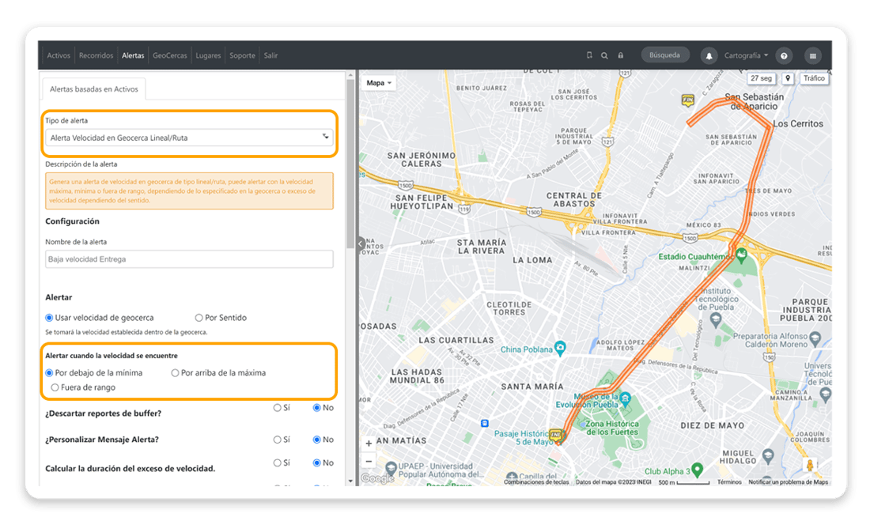Open the Lugares menu
The width and height of the screenshot is (870, 521).
[208, 55]
